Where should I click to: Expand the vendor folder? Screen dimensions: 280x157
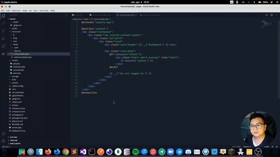click(15, 83)
